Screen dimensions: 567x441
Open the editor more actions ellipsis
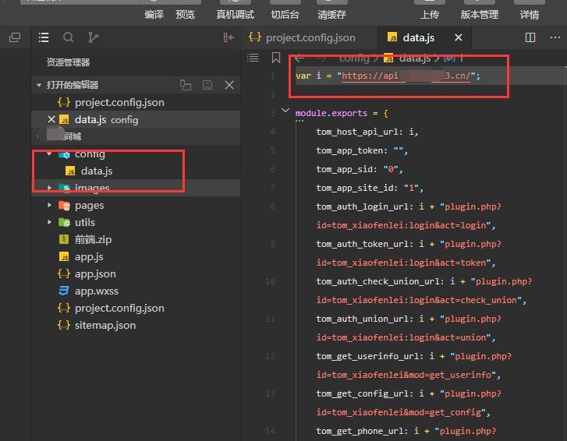tap(555, 37)
